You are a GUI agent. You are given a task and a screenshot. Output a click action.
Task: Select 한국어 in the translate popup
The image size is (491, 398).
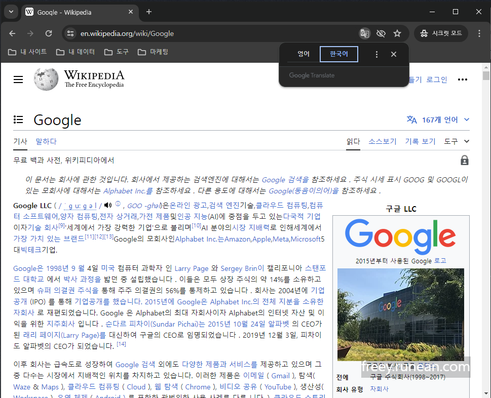[338, 54]
